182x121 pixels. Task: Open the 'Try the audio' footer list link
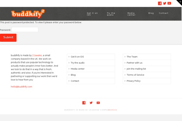pos(91,63)
